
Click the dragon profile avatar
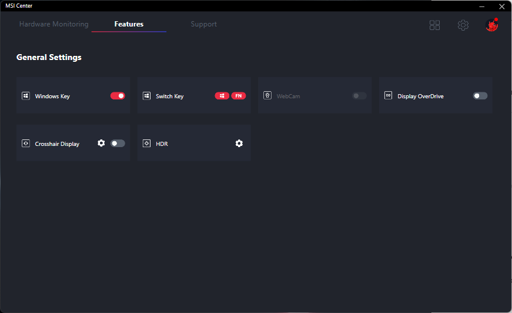pos(491,25)
